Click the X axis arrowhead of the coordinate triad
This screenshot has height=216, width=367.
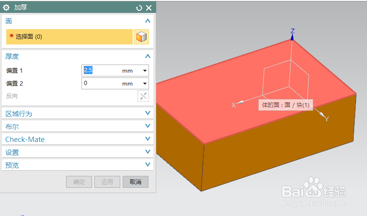click(241, 102)
